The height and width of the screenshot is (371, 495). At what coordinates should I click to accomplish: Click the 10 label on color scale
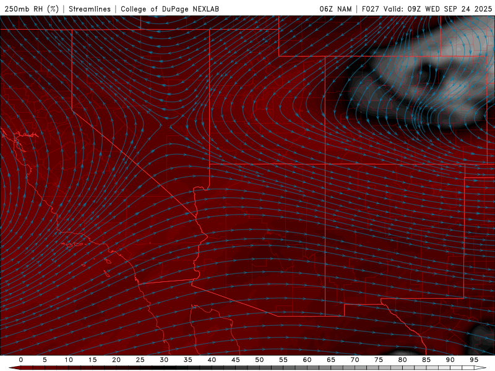pyautogui.click(x=69, y=360)
